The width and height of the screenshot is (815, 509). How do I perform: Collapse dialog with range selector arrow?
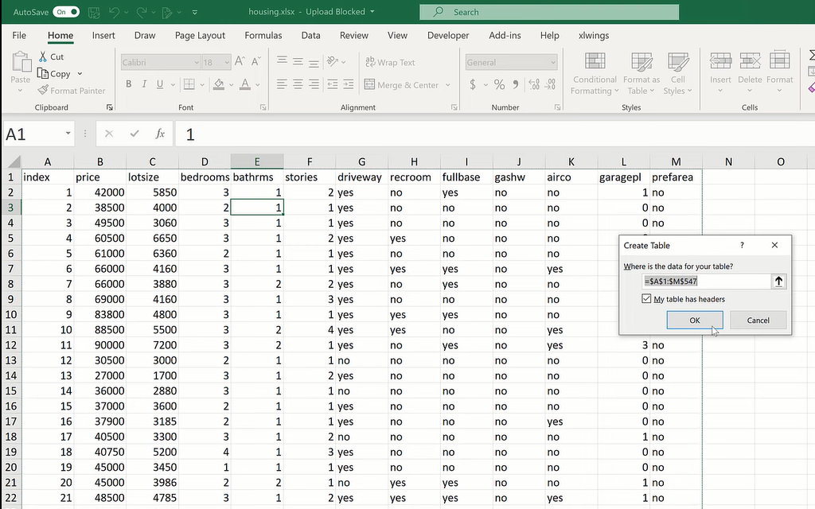[x=778, y=282]
